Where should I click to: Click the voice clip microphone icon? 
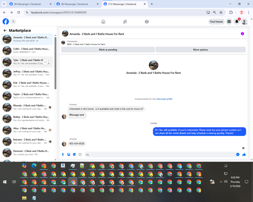63,155
